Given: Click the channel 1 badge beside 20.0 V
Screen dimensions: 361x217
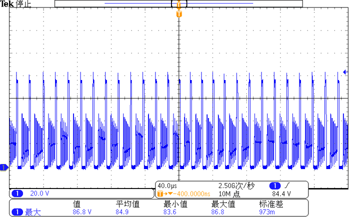Looking at the screenshot, I should pos(17,193).
